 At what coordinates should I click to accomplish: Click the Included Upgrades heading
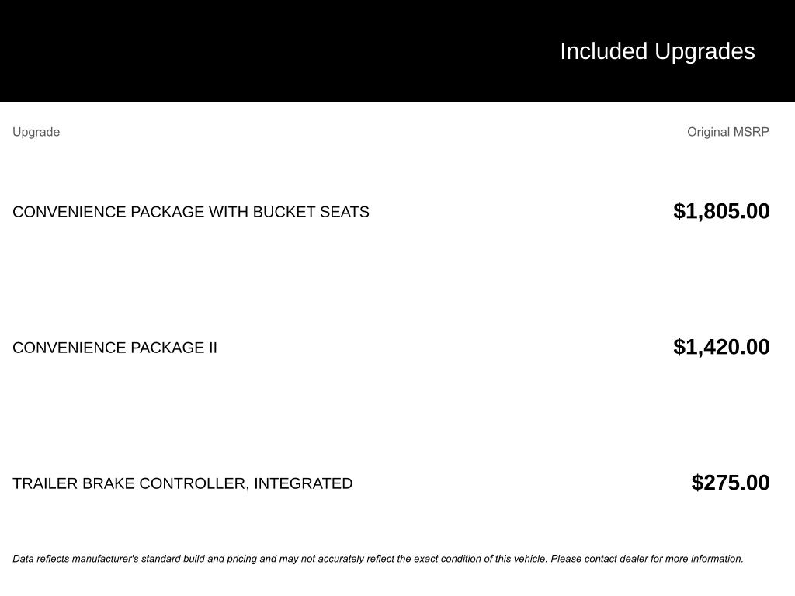[657, 51]
